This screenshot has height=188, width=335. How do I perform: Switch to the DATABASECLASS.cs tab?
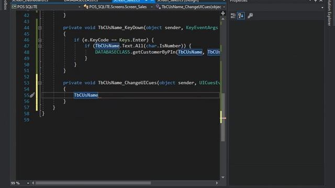click(81, 1)
